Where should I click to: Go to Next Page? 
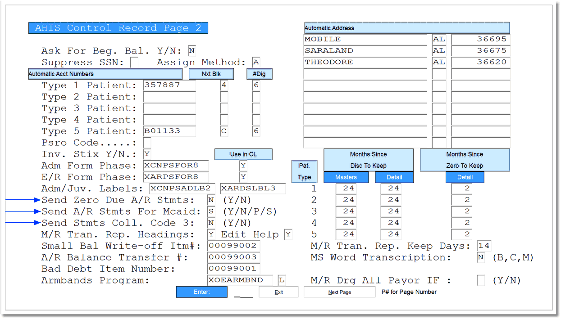tap(339, 292)
